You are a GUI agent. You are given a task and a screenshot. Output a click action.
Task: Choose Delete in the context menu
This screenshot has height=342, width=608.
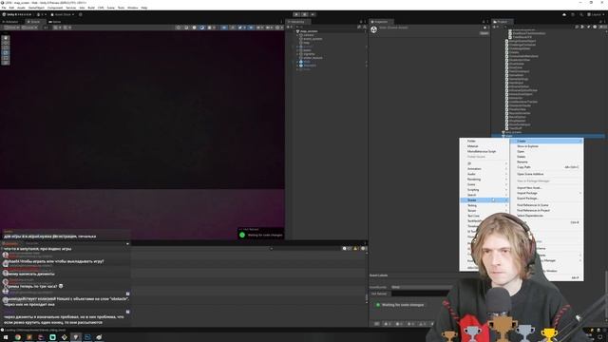[x=546, y=157]
